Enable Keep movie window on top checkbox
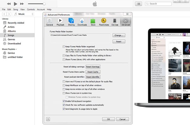 tap(64, 89)
